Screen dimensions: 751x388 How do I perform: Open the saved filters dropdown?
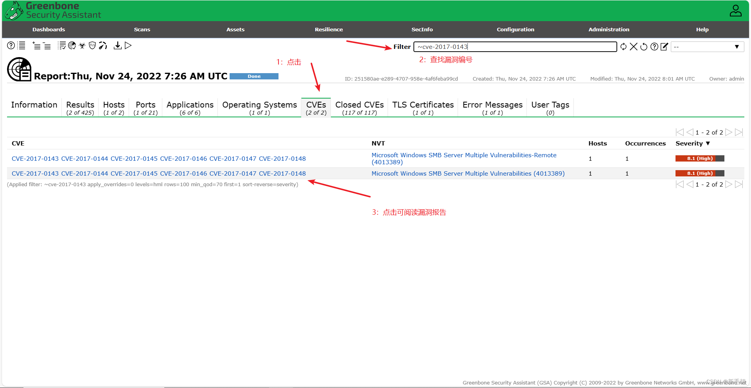(x=707, y=47)
